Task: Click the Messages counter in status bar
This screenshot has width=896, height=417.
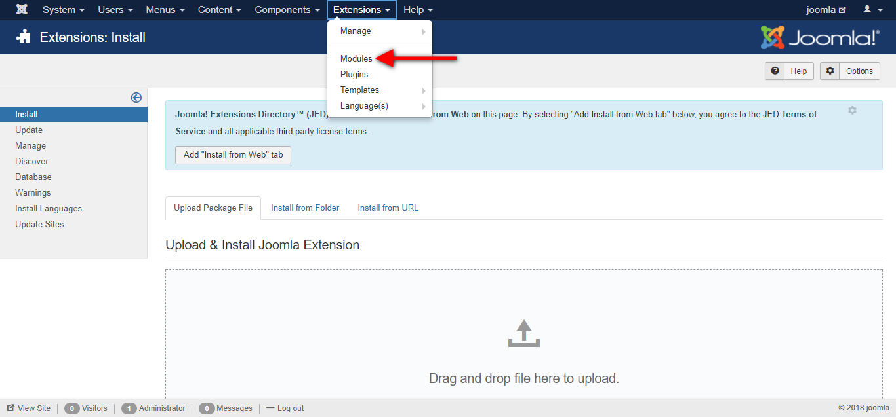Action: (226, 408)
